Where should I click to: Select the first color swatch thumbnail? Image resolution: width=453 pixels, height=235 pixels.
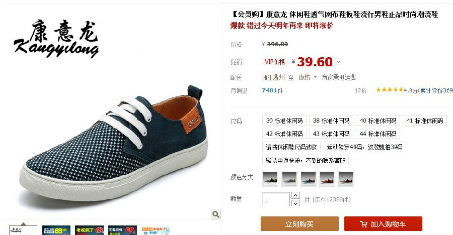coord(270,178)
